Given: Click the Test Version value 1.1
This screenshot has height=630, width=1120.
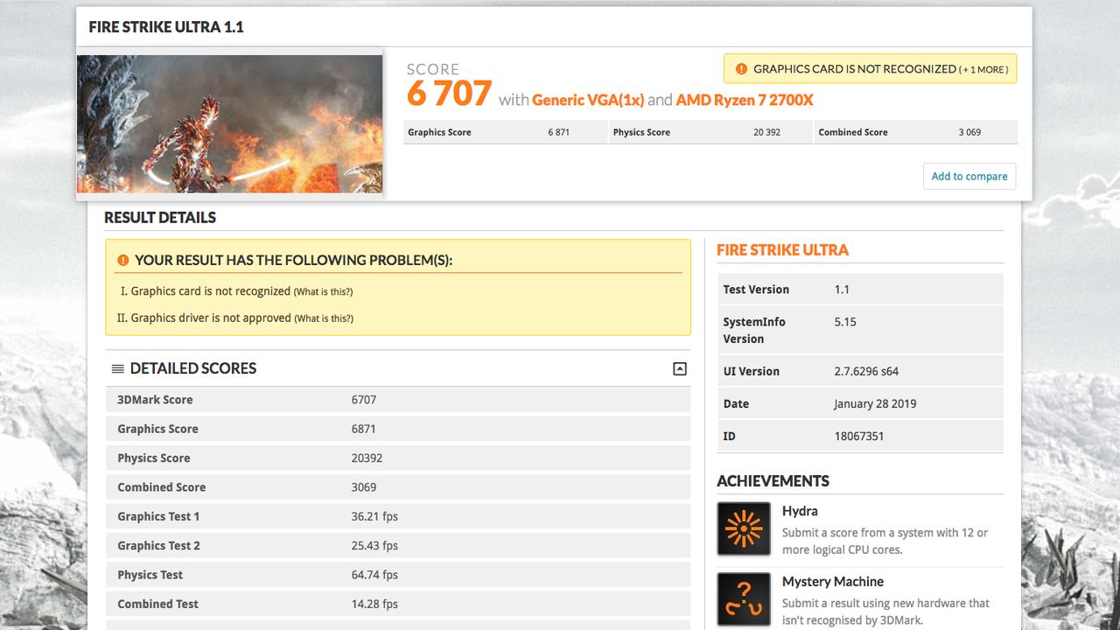Looking at the screenshot, I should pyautogui.click(x=842, y=290).
